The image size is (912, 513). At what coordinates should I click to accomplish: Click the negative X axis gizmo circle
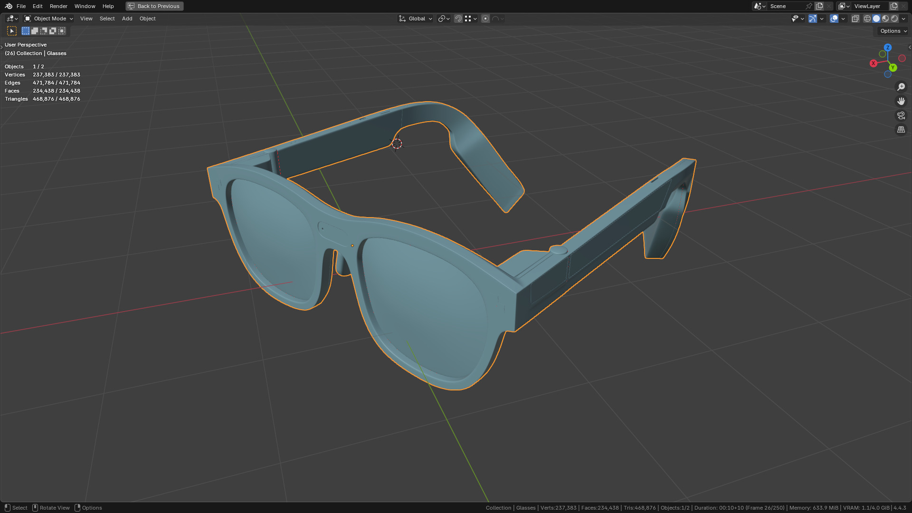[902, 58]
